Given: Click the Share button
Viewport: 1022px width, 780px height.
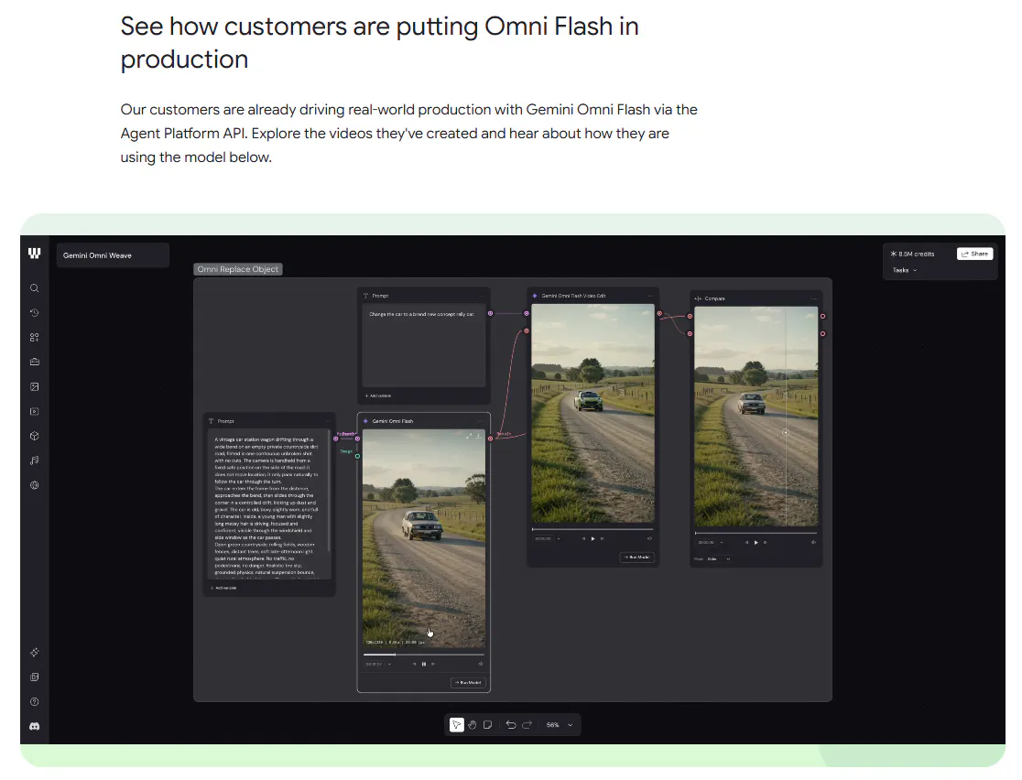Looking at the screenshot, I should tap(974, 255).
